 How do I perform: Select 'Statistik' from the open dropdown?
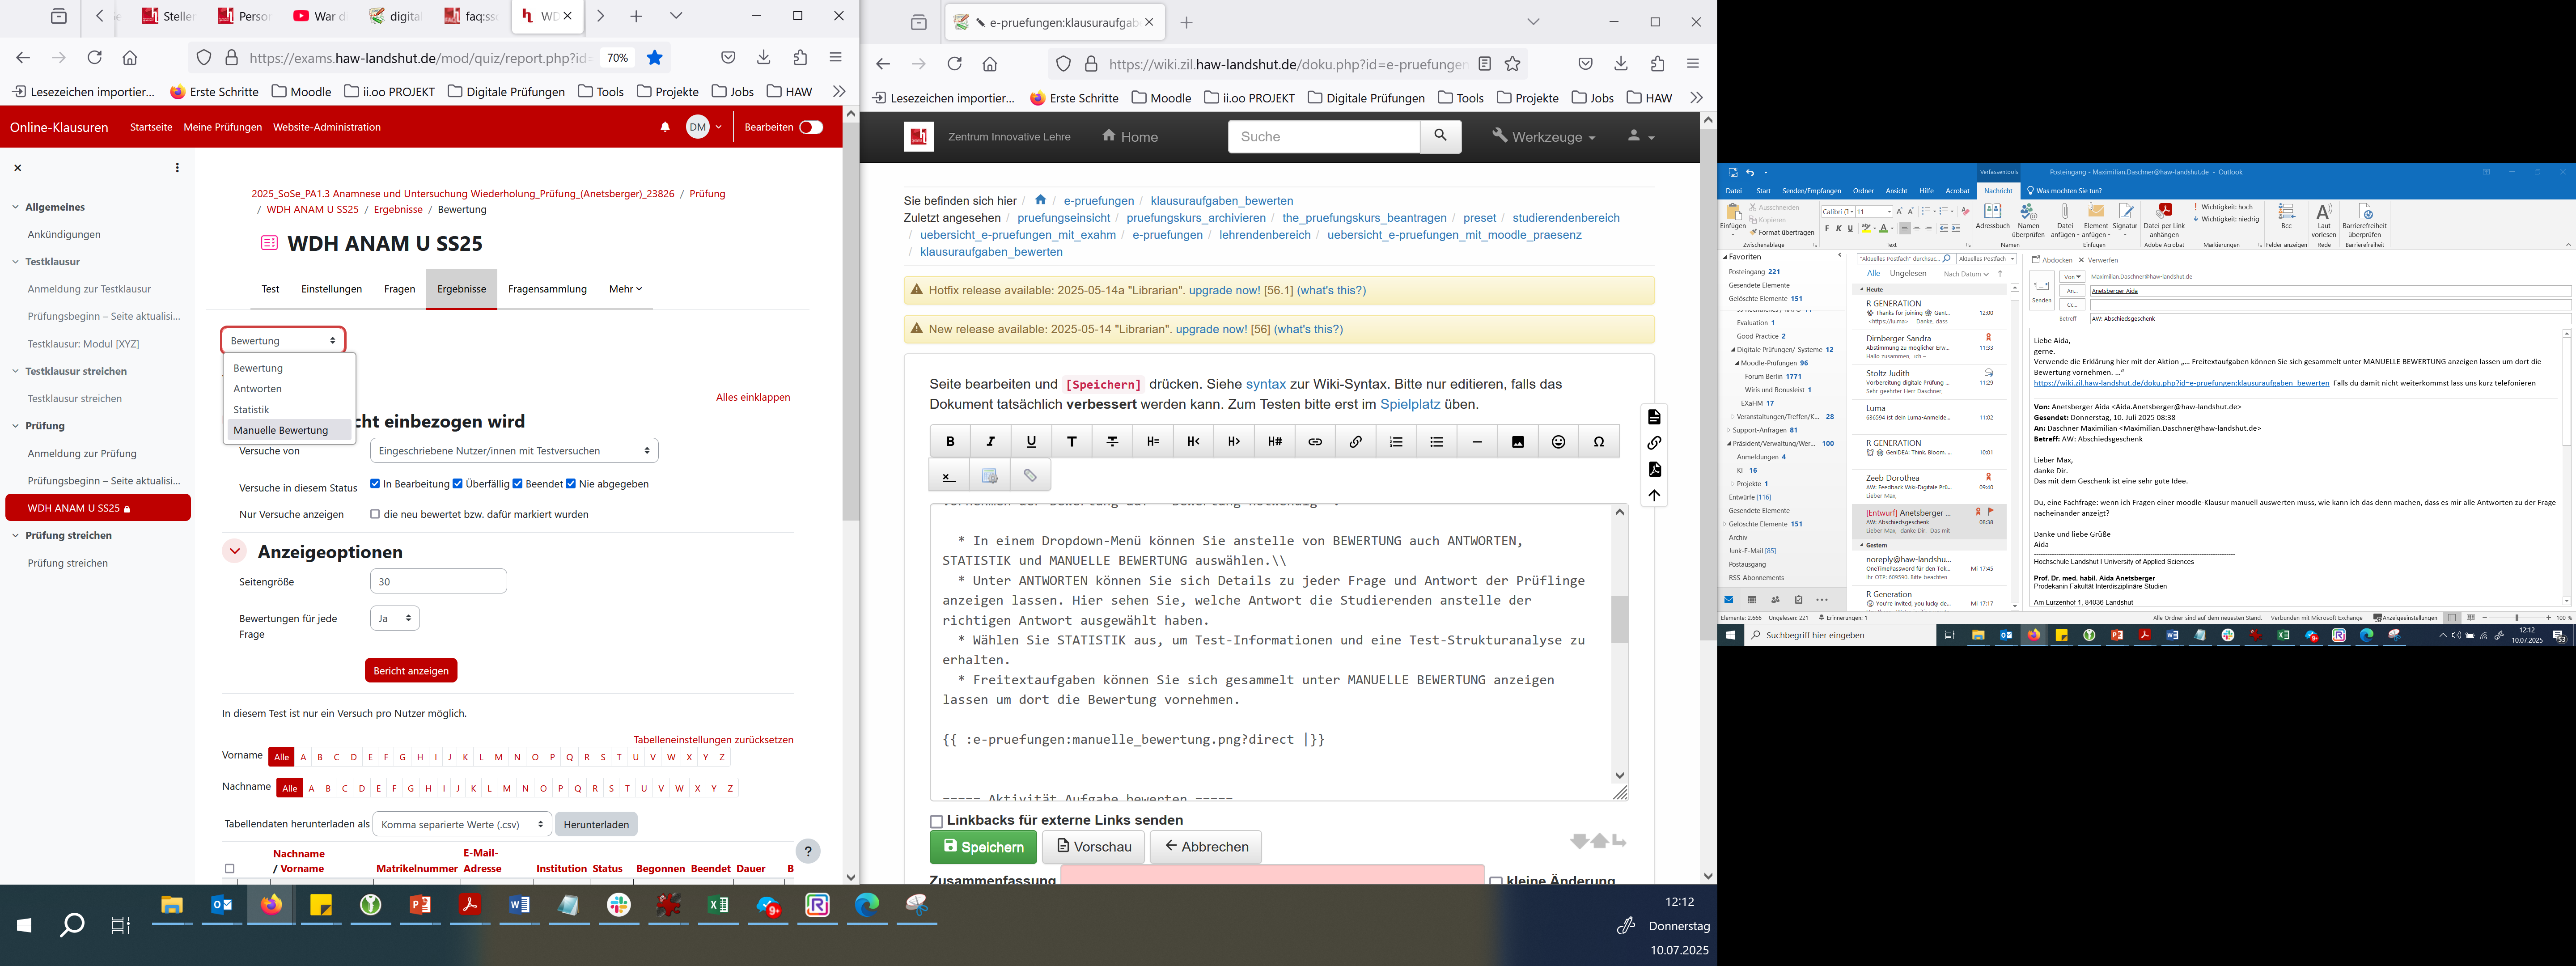click(251, 409)
